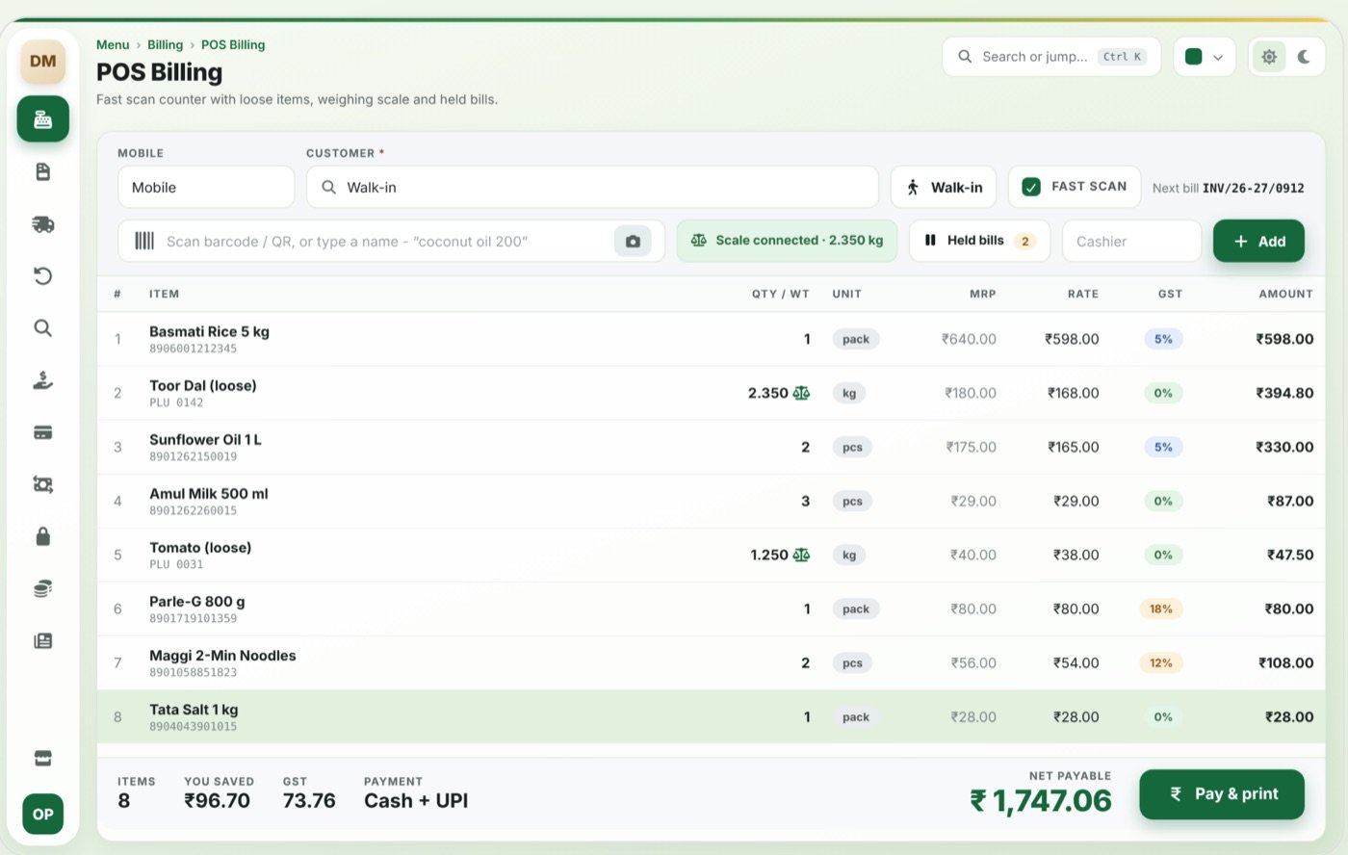Click the 12% GST badge on Maggi row
Viewport: 1348px width, 855px height.
pyautogui.click(x=1161, y=662)
